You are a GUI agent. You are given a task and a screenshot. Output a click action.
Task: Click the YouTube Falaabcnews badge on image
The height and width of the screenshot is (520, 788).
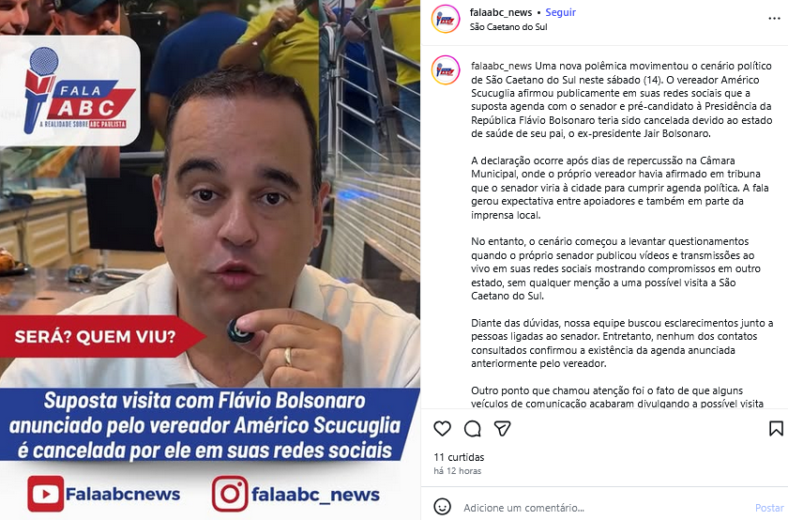(x=103, y=494)
